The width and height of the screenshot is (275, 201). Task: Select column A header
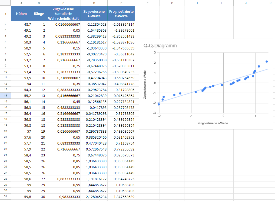click(x=21, y=3)
